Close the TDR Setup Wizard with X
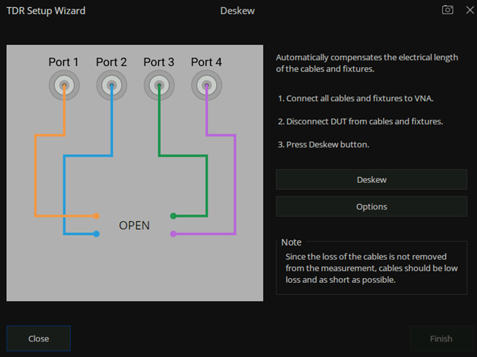The image size is (477, 357). pos(470,10)
